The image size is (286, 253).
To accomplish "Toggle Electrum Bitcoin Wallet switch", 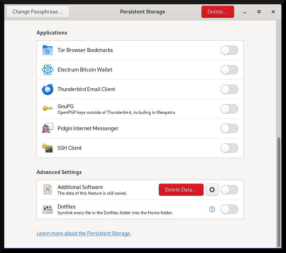I will [x=229, y=70].
